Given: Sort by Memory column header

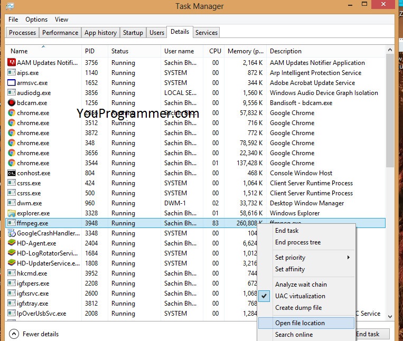Looking at the screenshot, I should (x=246, y=51).
